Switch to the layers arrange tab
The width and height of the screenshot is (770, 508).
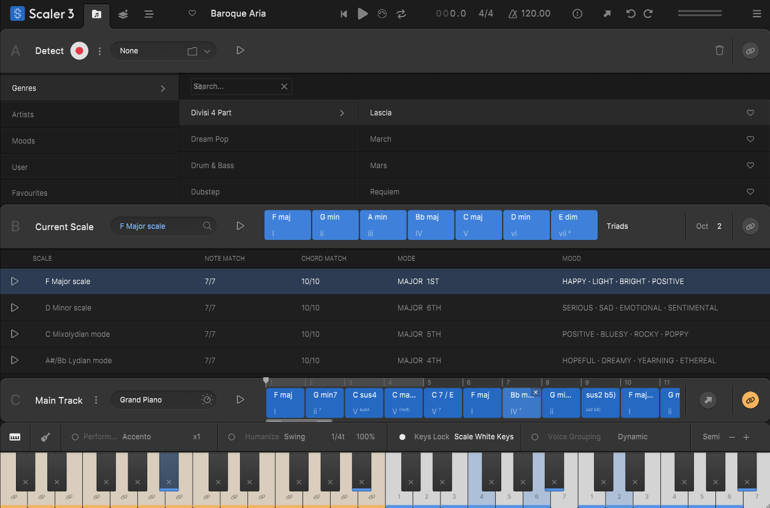pos(123,14)
